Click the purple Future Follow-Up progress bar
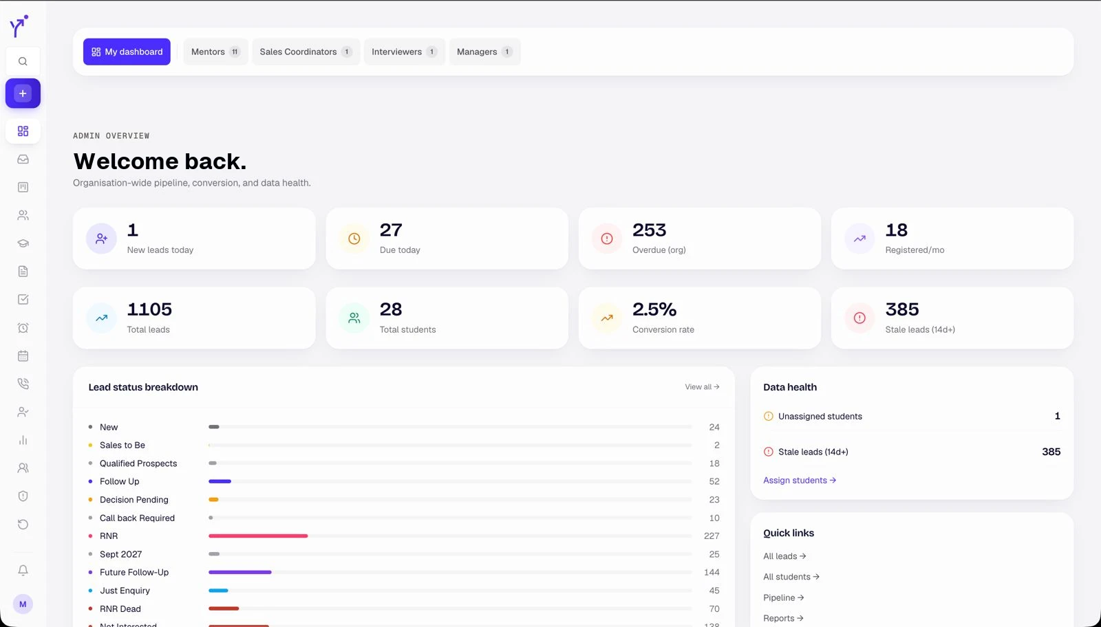The height and width of the screenshot is (627, 1101). click(x=240, y=572)
